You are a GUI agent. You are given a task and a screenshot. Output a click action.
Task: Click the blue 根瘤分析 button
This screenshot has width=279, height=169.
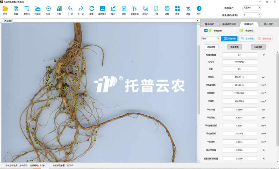229,39
